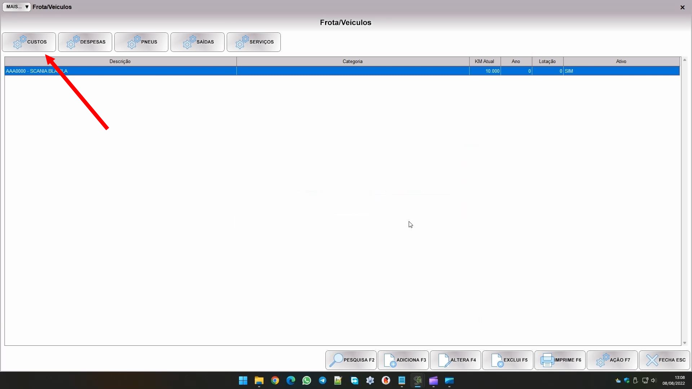Click ADICIONA F3 to add vehicle
Screen dimensions: 692x389
(x=403, y=360)
